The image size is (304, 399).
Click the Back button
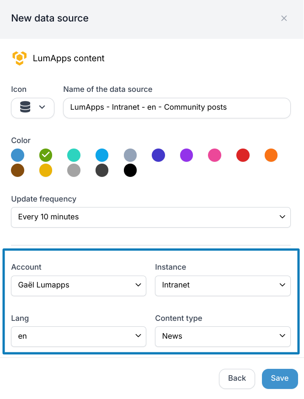(237, 378)
